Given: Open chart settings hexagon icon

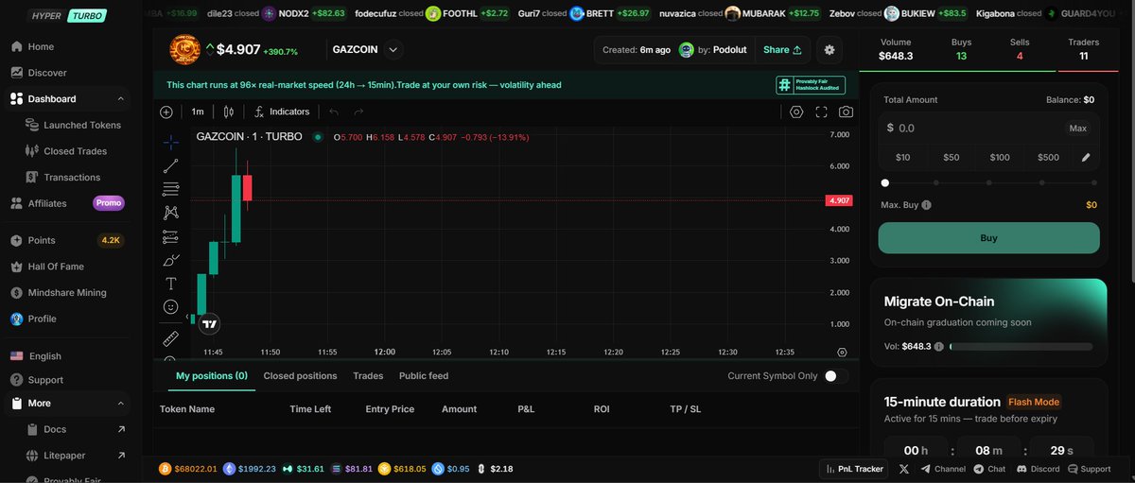Looking at the screenshot, I should click(x=796, y=112).
